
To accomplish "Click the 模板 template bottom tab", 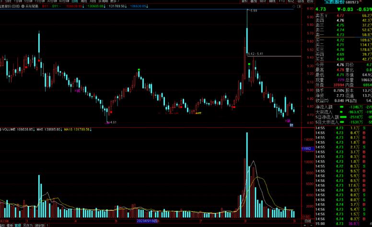I will (x=10, y=226).
